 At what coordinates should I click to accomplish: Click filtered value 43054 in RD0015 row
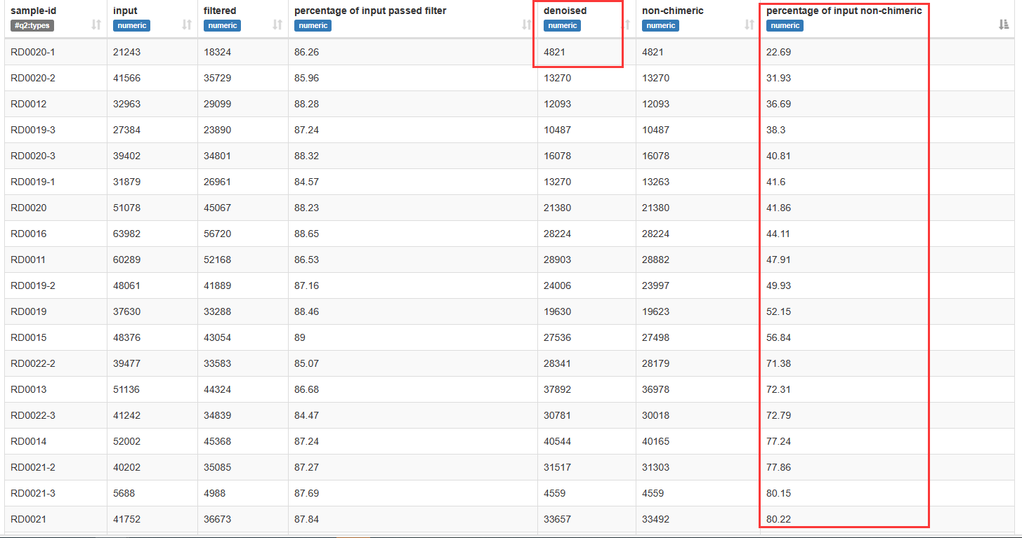pyautogui.click(x=217, y=337)
